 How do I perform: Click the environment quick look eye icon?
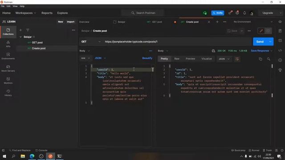[280, 22]
